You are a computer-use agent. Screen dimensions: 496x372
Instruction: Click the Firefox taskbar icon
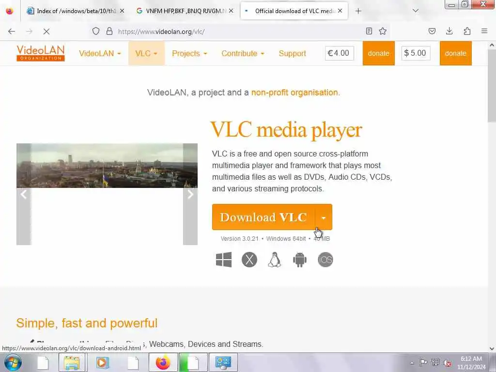tap(163, 362)
